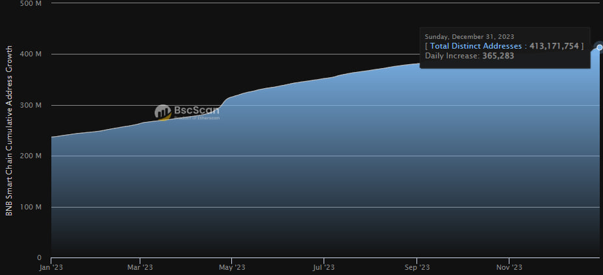
Task: Select the Jan '23 x-axis label
Action: point(51,267)
